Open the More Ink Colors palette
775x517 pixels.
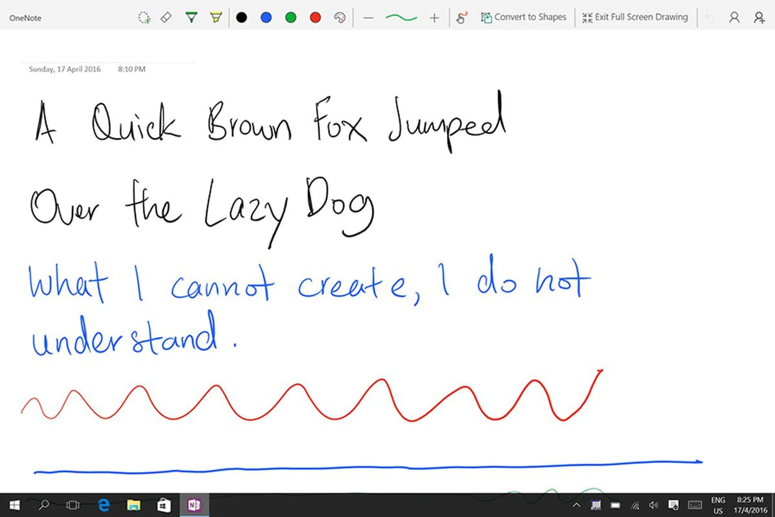pos(340,18)
